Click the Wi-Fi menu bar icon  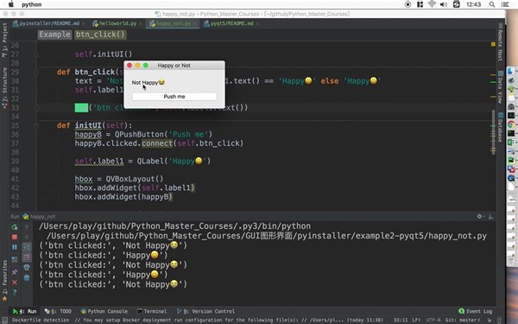pyautogui.click(x=432, y=4)
